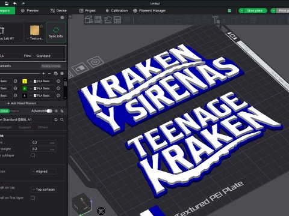Click the green filament 4 color swatch
Screen dimensions: 289x216
25,88
